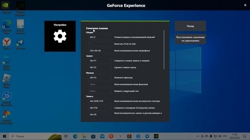This screenshot has width=250, height=140.
Task: Click the Открыть/закрыть внутриигровой оверлей description
Action: [134, 37]
